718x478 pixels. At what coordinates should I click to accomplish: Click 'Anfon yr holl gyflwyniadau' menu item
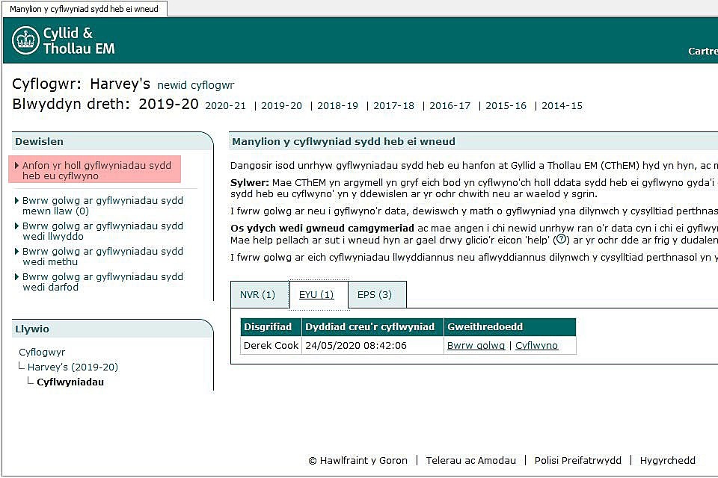(x=96, y=170)
